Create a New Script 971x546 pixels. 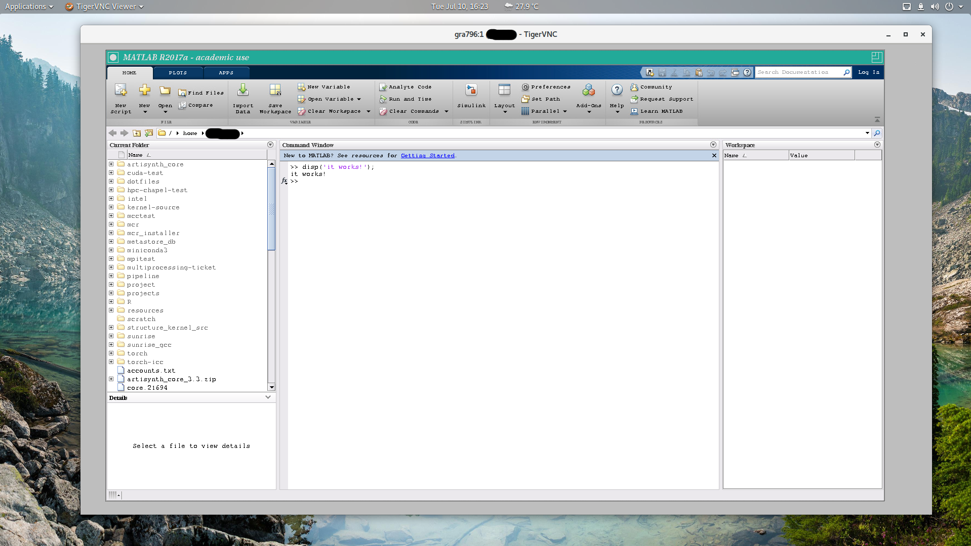tap(120, 99)
